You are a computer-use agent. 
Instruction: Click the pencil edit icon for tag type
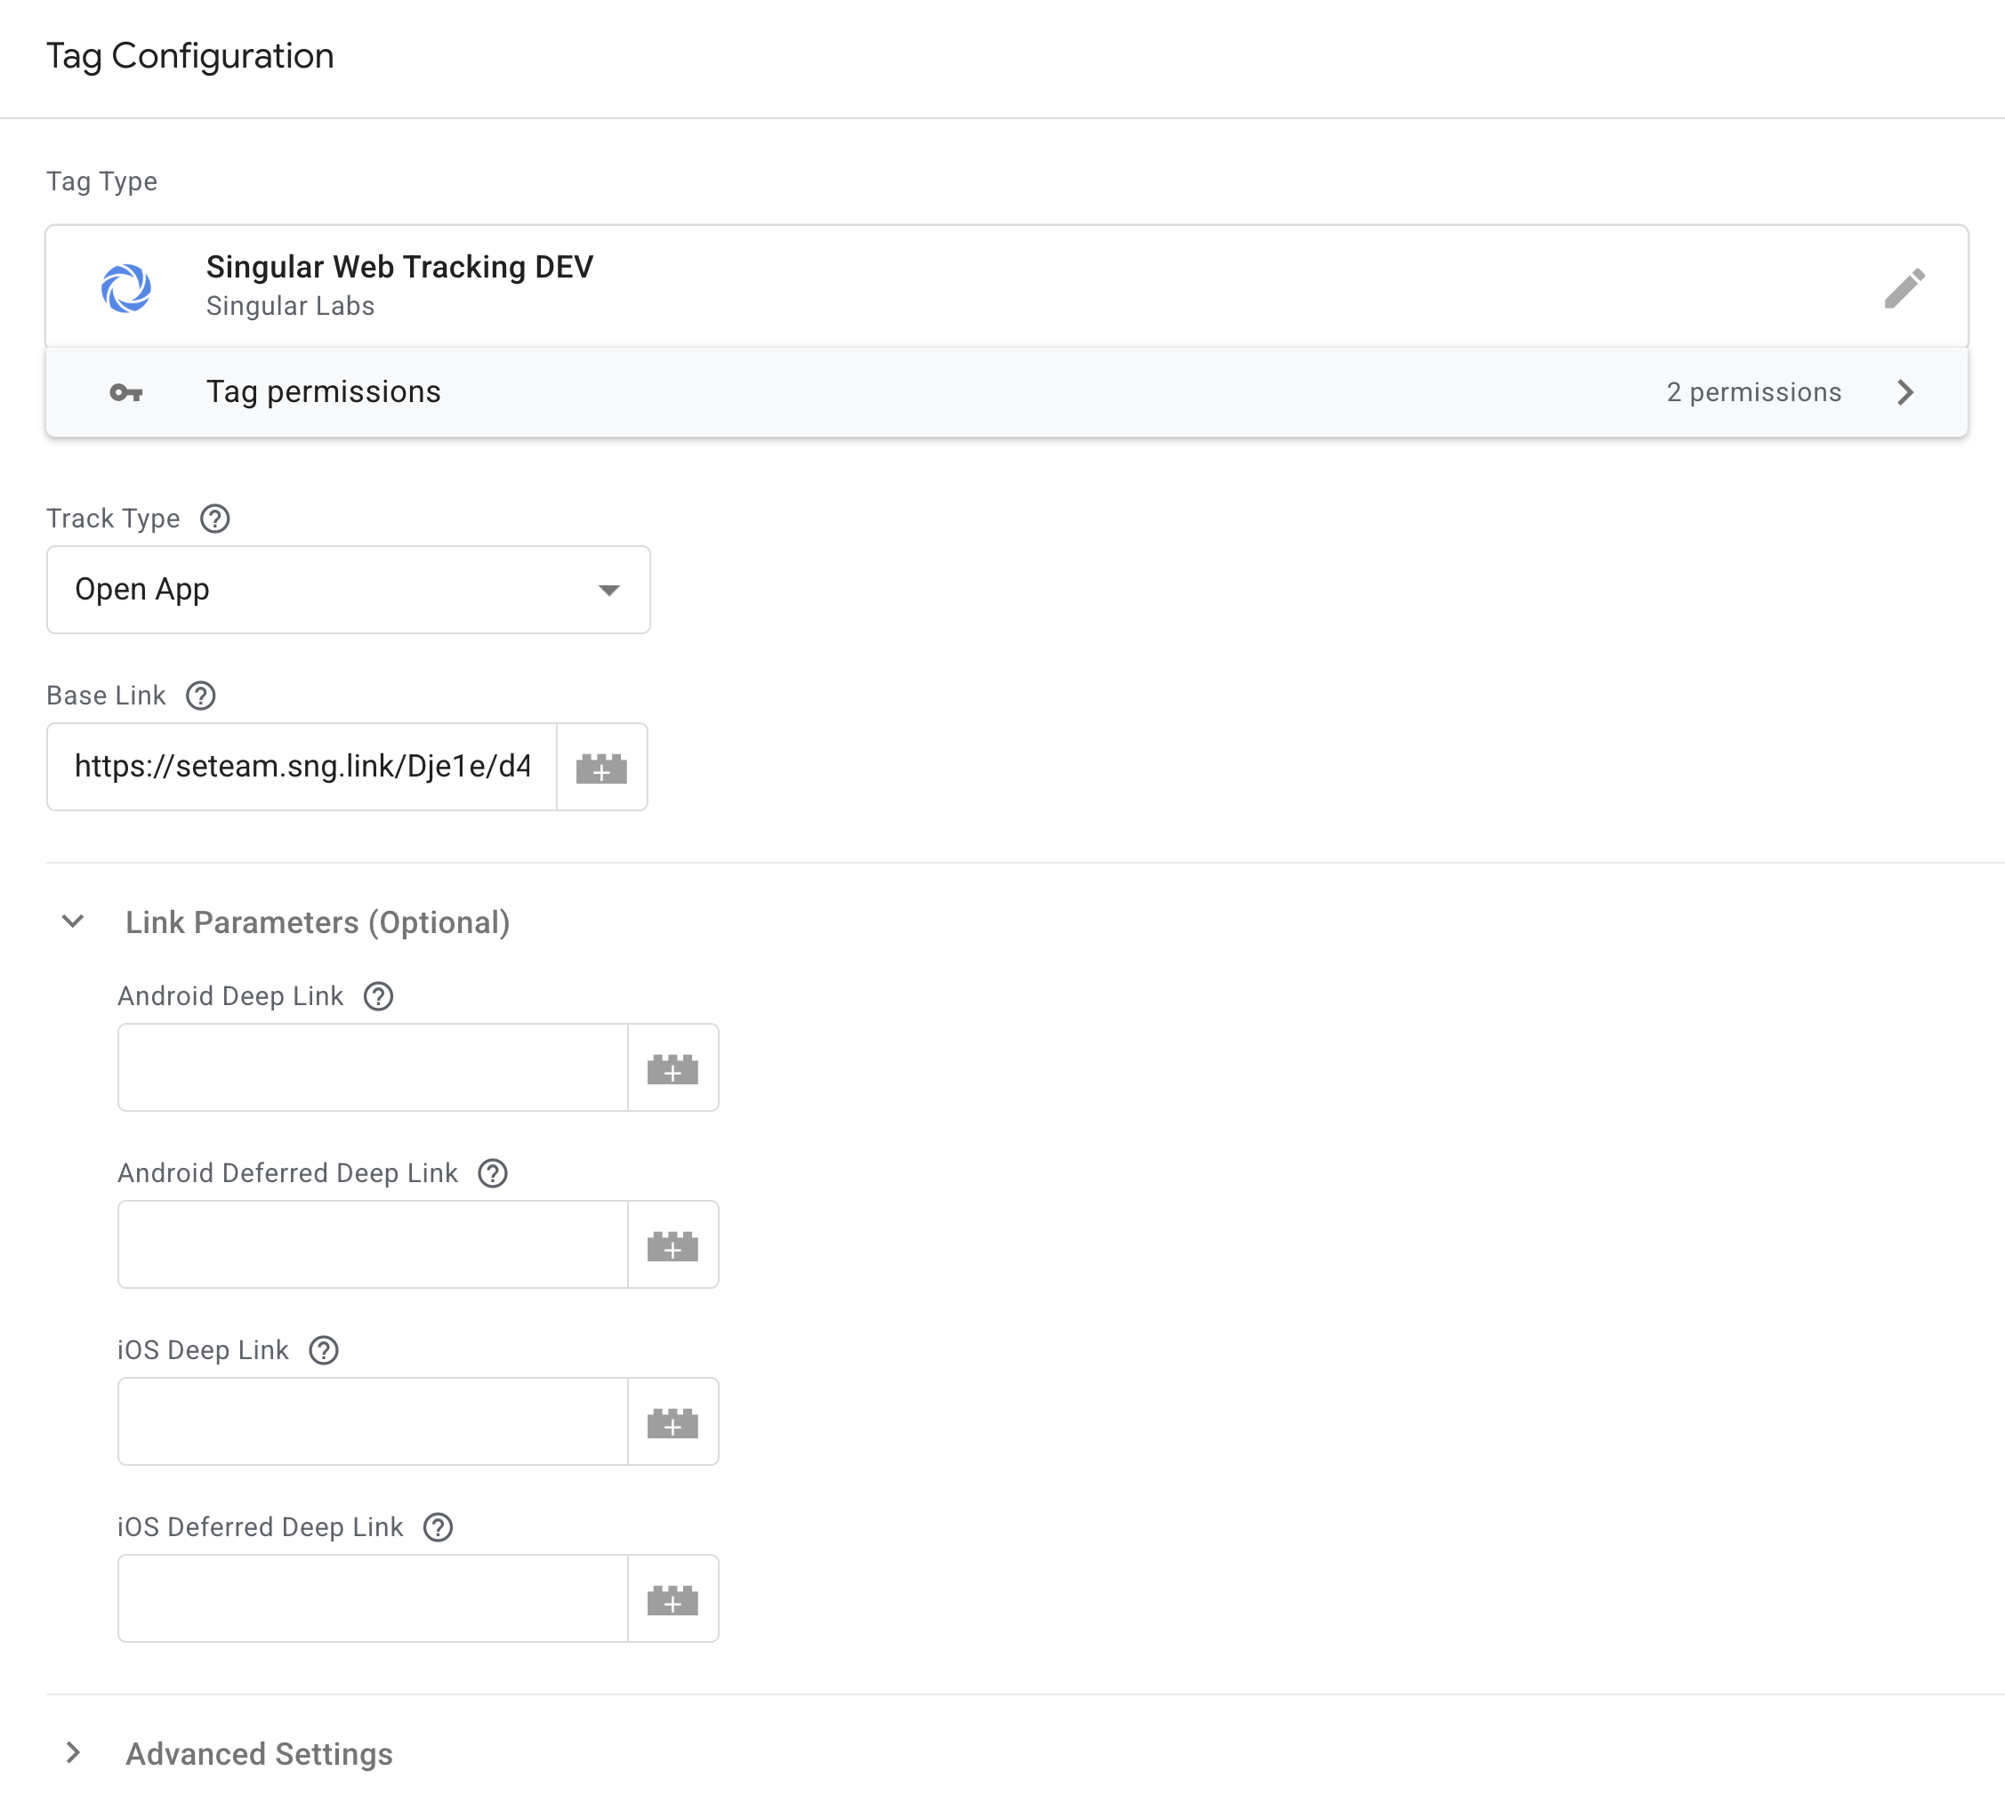[1904, 288]
